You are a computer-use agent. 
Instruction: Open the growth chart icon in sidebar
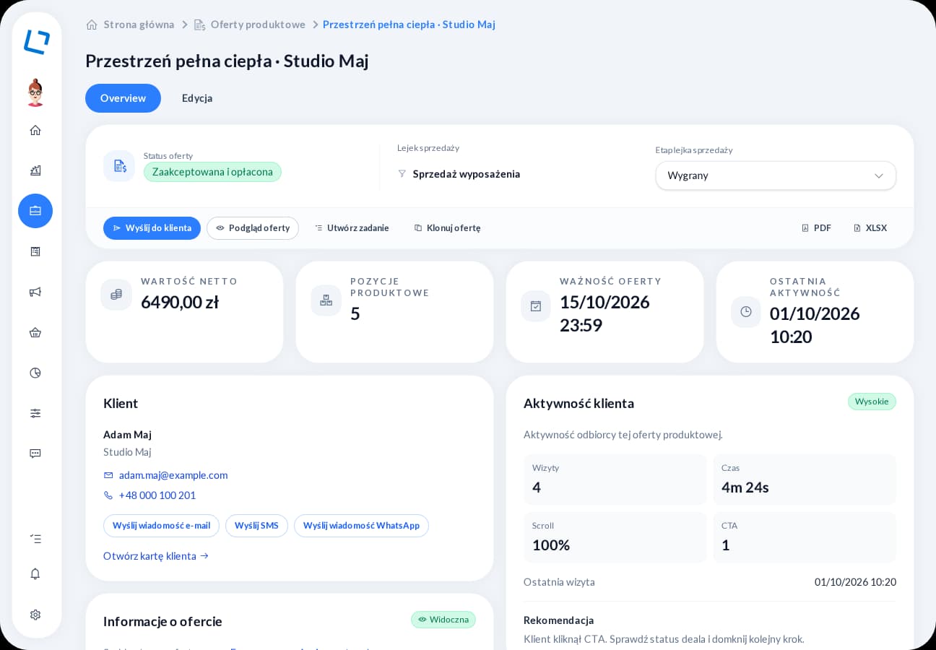(35, 170)
